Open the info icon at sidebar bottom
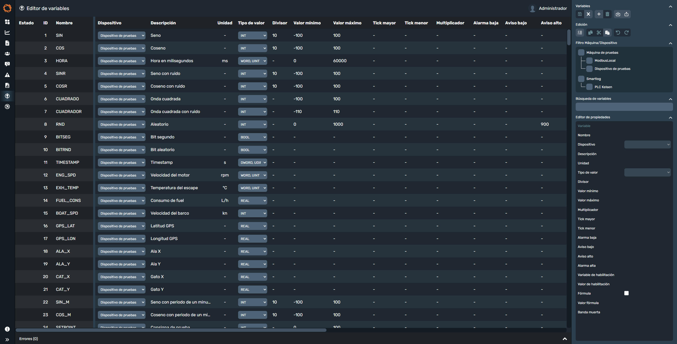Viewport: 677px width, 344px height. tap(7, 329)
